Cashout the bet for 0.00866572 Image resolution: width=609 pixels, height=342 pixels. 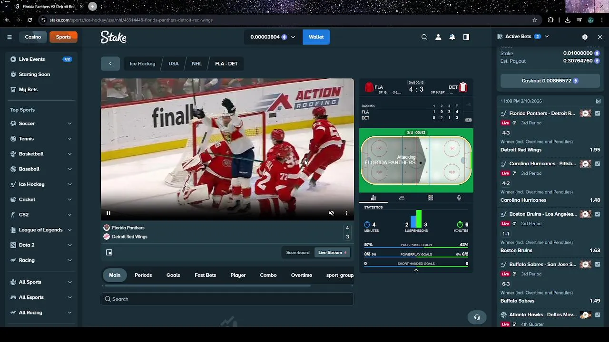[550, 81]
